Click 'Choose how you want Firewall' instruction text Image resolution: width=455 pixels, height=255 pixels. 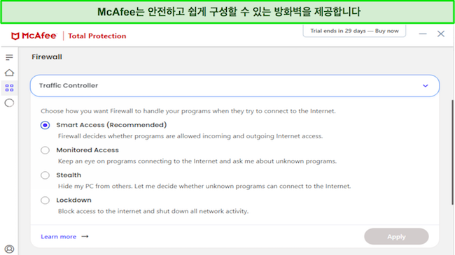[188, 111]
